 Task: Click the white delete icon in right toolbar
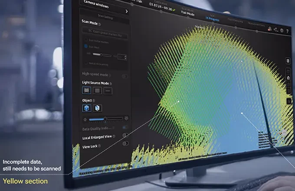tap(288, 78)
